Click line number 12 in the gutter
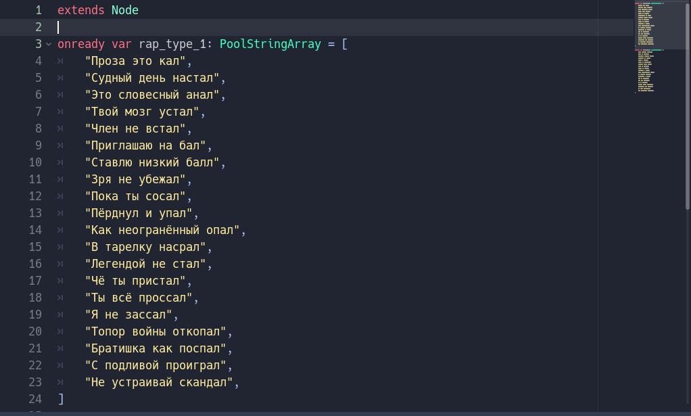Screen dimensions: 691x416 [x=35, y=196]
